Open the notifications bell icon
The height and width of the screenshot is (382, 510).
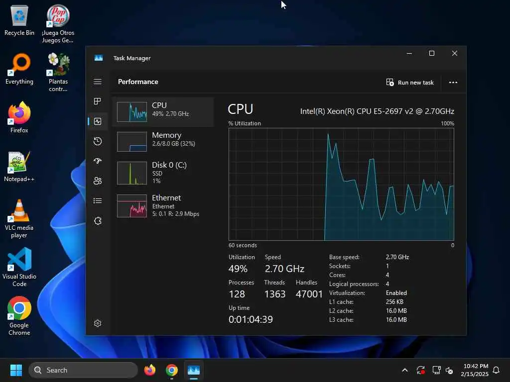point(496,370)
